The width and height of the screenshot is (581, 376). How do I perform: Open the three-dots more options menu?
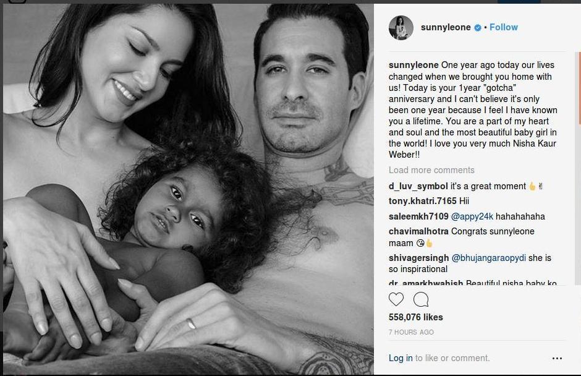pos(557,358)
